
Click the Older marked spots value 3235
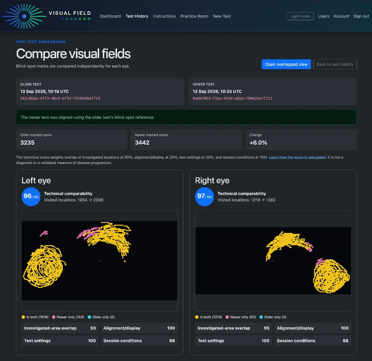coord(27,143)
